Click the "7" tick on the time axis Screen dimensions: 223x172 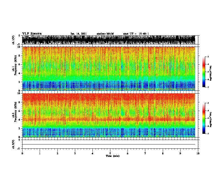point(145,153)
